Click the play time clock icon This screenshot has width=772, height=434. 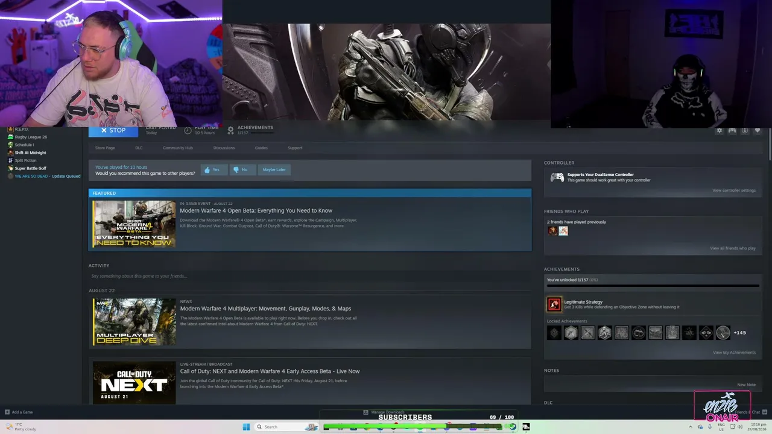coord(188,130)
